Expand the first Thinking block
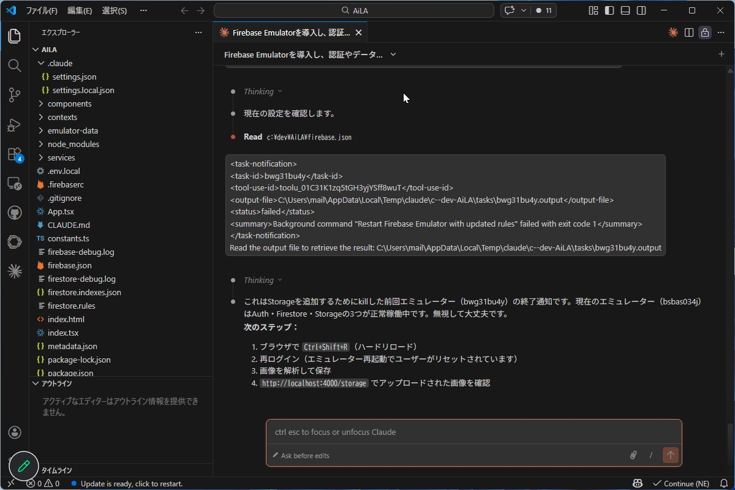 coord(263,91)
